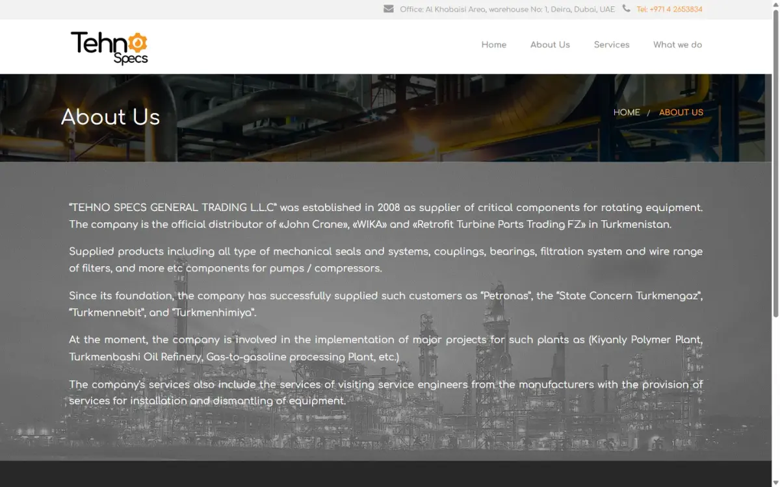Click the office address text in top bar
The height and width of the screenshot is (487, 780).
(508, 9)
